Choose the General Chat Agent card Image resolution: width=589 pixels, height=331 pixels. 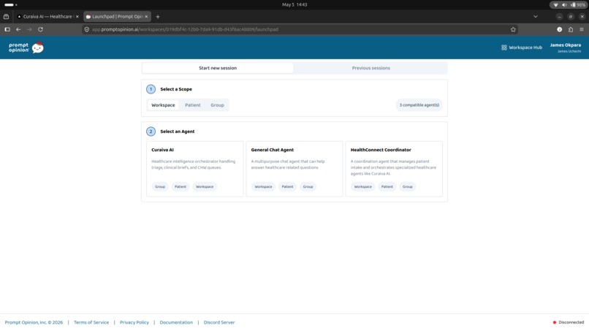pyautogui.click(x=294, y=169)
